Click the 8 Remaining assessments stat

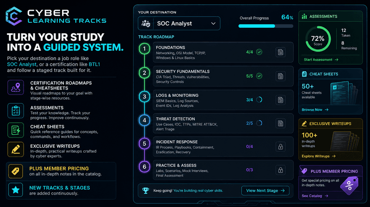(349, 45)
